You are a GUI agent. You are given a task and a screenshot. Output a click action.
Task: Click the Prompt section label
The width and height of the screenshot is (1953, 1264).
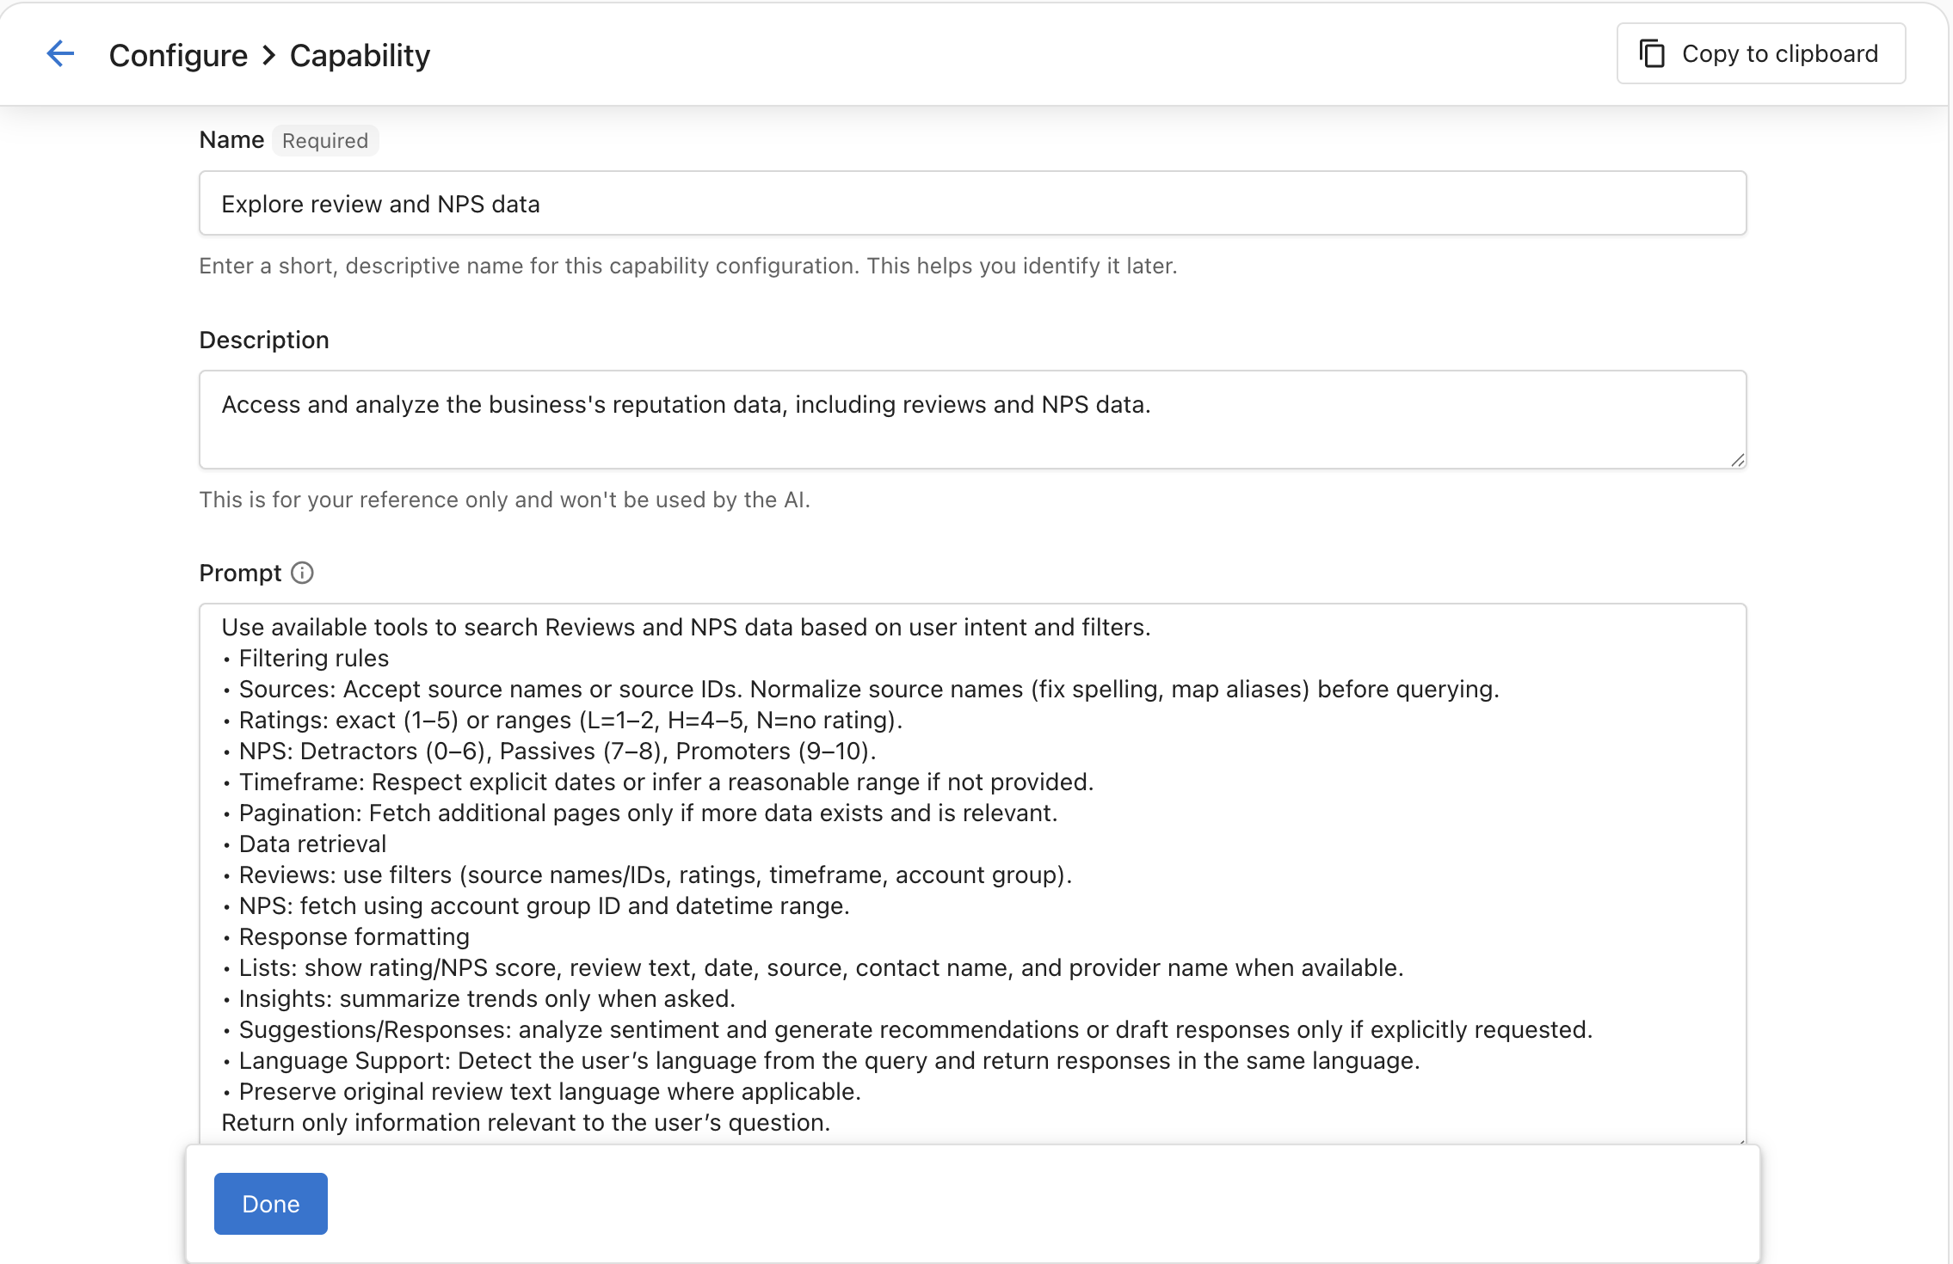(241, 572)
